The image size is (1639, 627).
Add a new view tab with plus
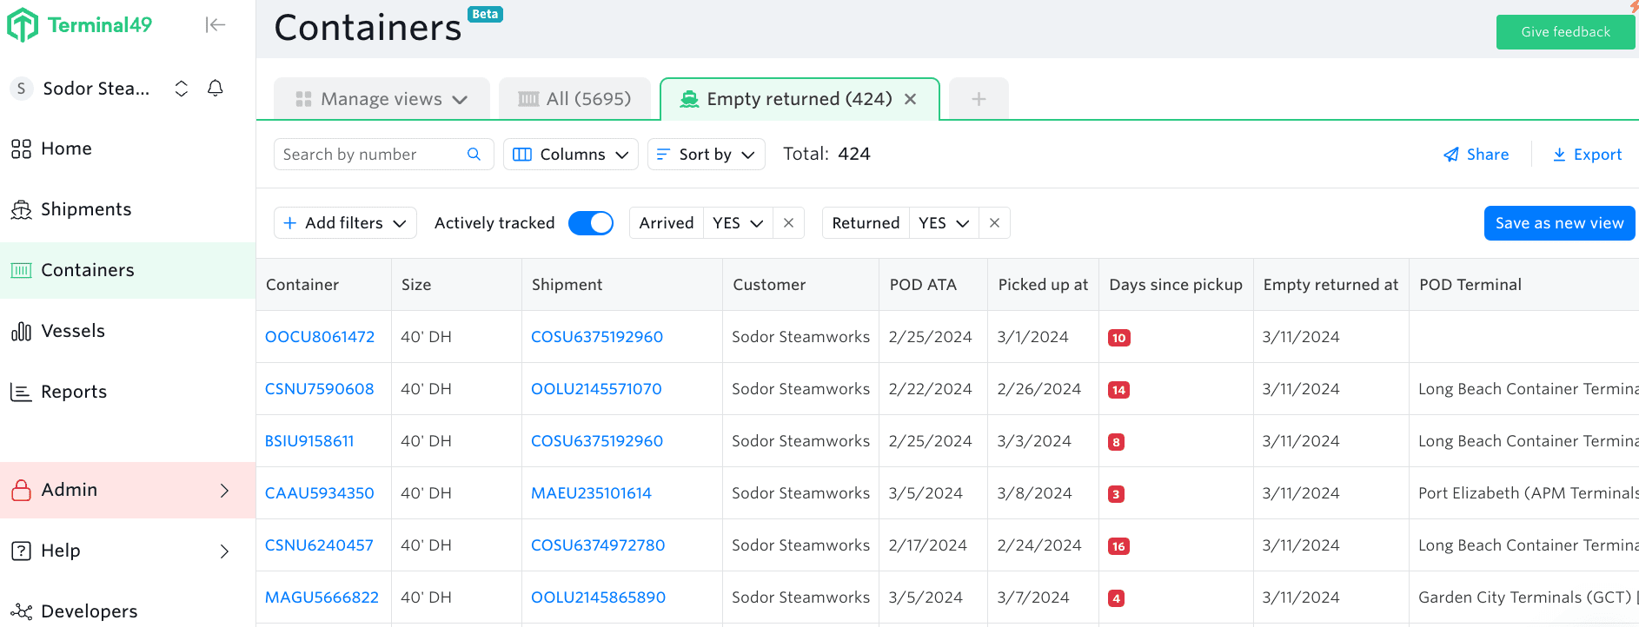(979, 99)
